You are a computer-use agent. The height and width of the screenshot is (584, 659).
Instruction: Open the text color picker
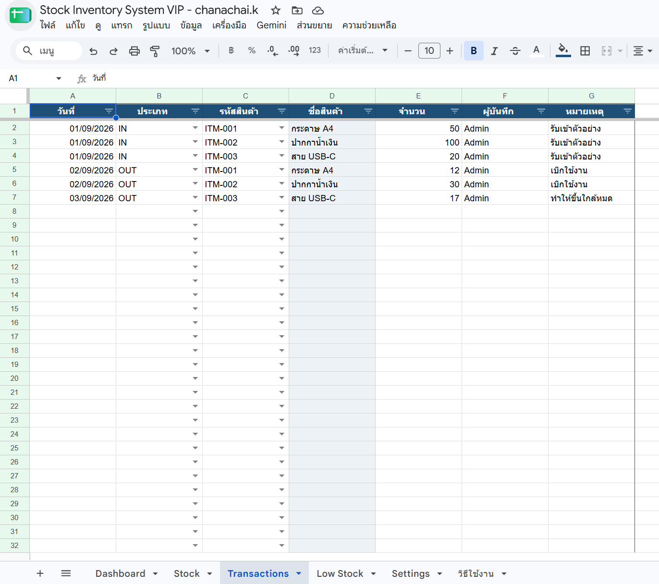(537, 51)
